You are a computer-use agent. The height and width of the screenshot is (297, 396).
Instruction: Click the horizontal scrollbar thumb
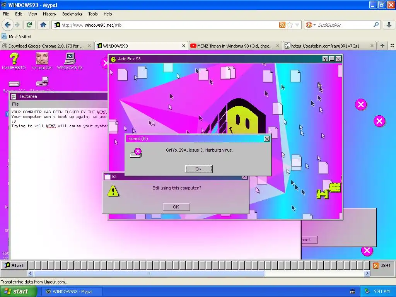(x=150, y=273)
